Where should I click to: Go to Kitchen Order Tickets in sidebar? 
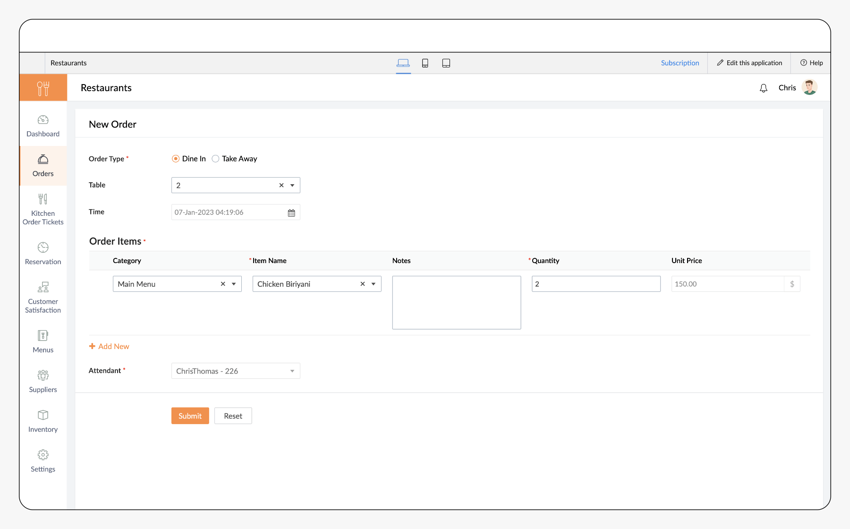[43, 209]
